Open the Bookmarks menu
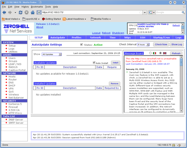 (37, 7)
